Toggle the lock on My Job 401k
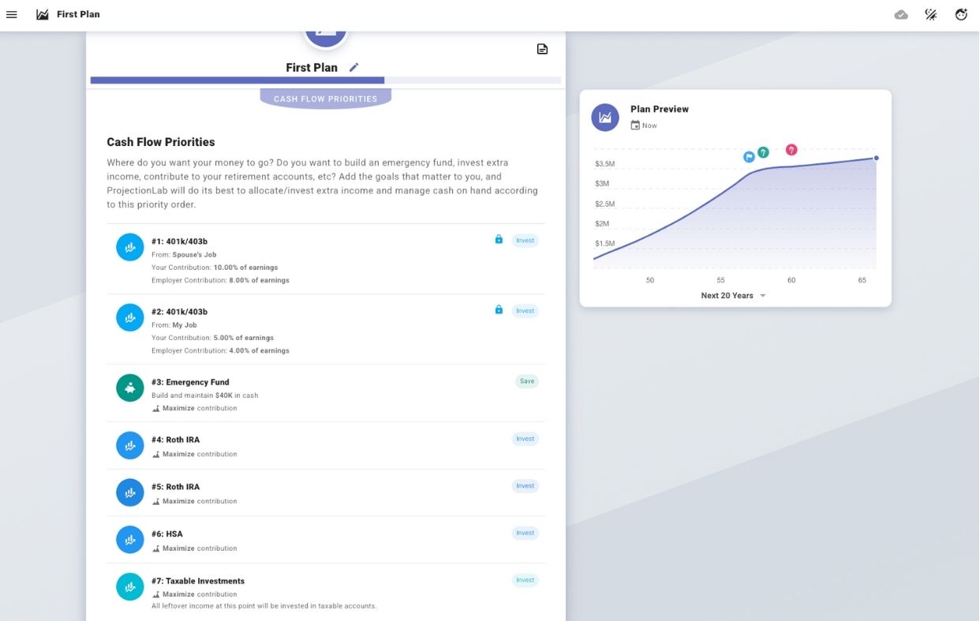The image size is (980, 621). coord(499,310)
